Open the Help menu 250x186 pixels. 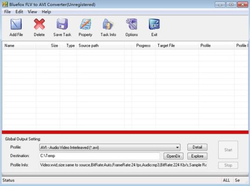(46, 12)
